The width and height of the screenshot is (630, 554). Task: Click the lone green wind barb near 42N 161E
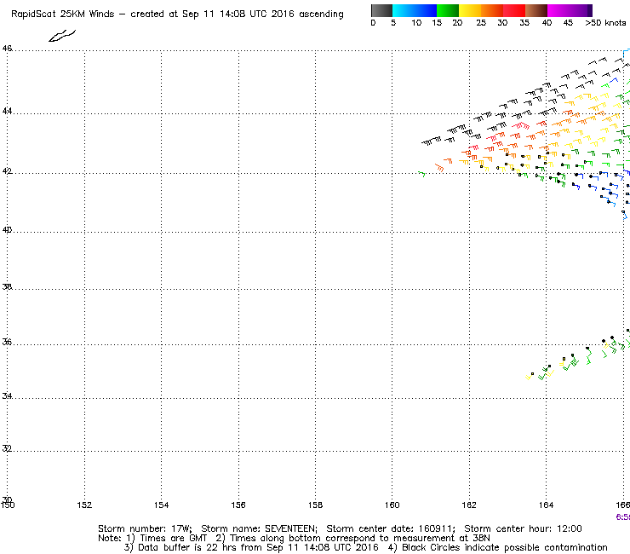coord(422,174)
